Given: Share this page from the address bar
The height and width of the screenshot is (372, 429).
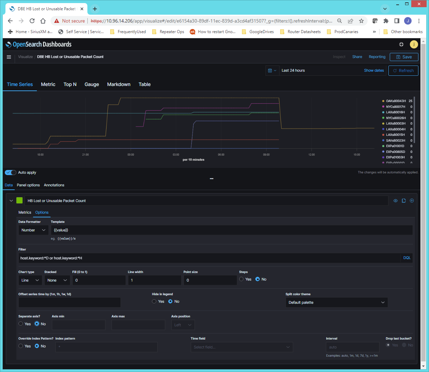Looking at the screenshot, I should click(x=351, y=21).
